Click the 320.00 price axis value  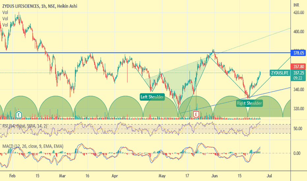coord(298,109)
